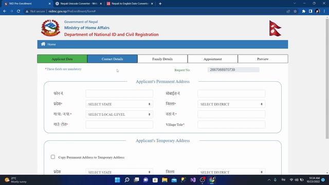Open the Windows Start menu
This screenshot has height=185, width=329.
pos(118,180)
